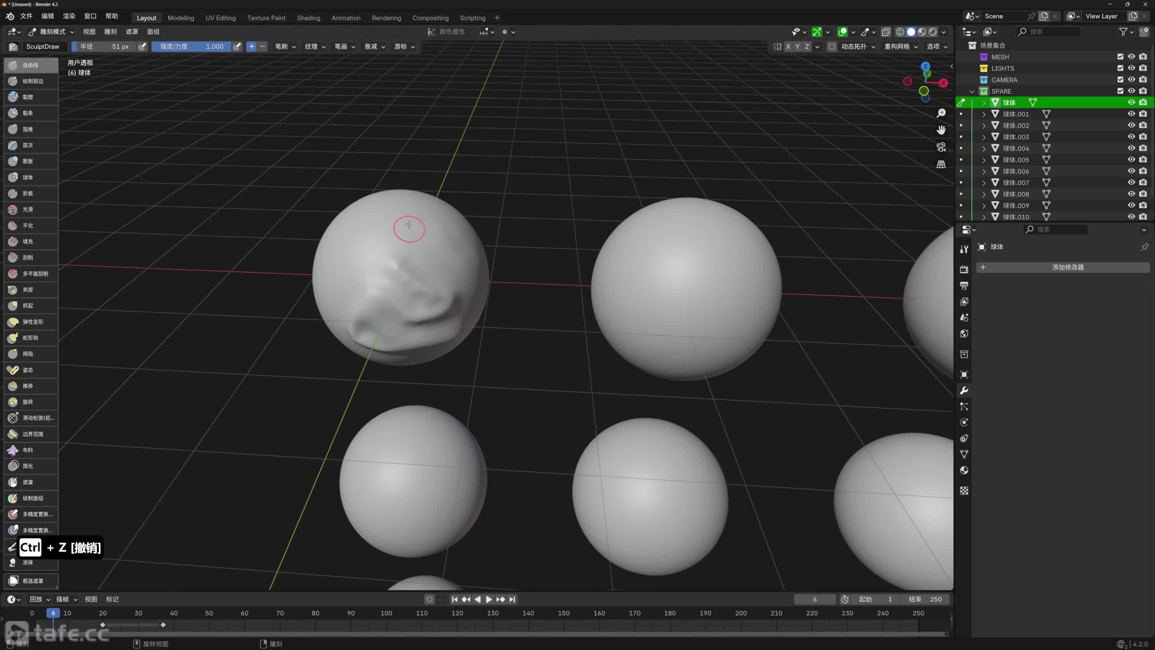Open the 笔刷 brush settings dropdown
1155x650 pixels.
(285, 46)
